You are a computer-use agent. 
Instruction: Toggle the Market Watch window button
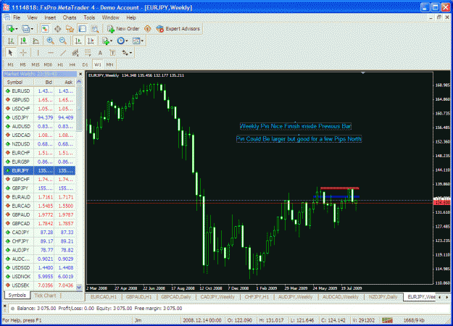pos(45,29)
